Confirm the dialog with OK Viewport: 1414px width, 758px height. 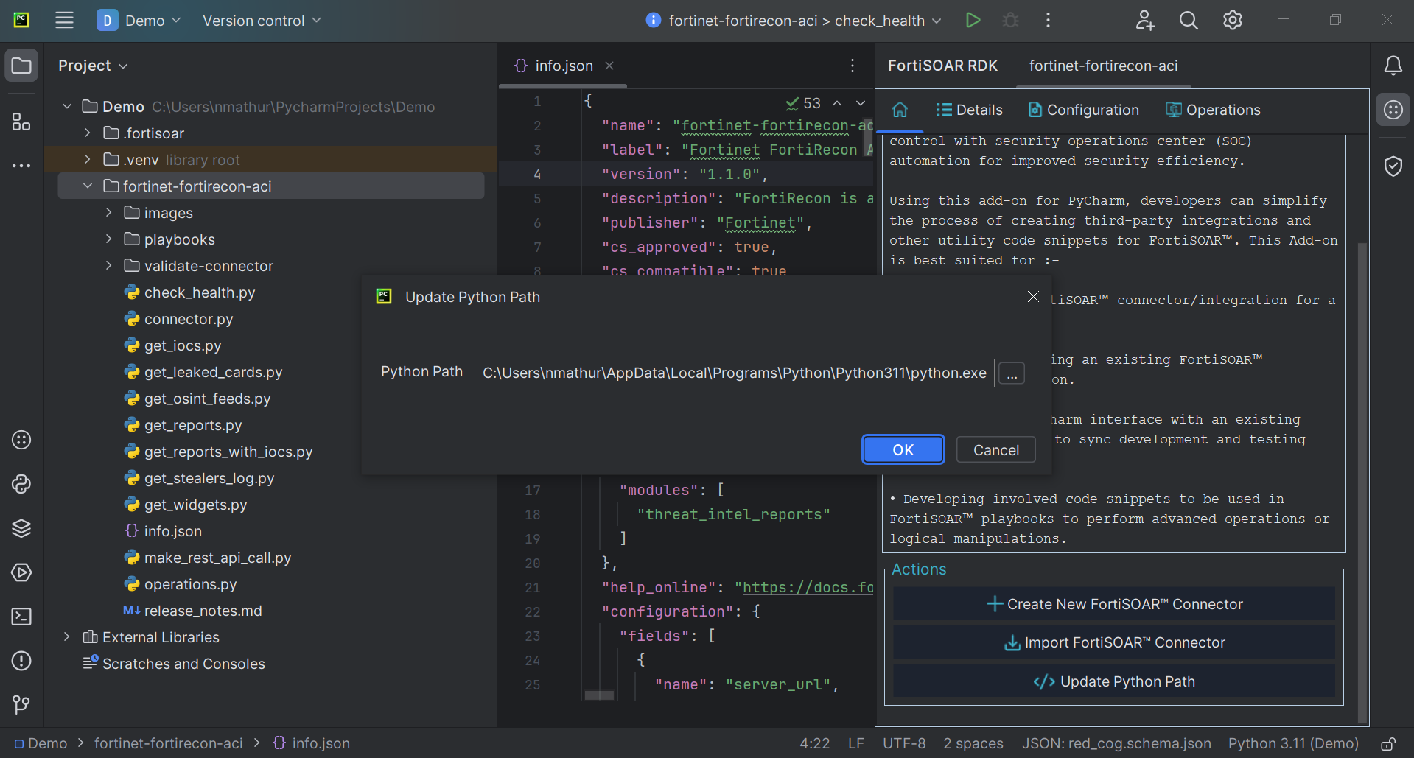pos(903,450)
